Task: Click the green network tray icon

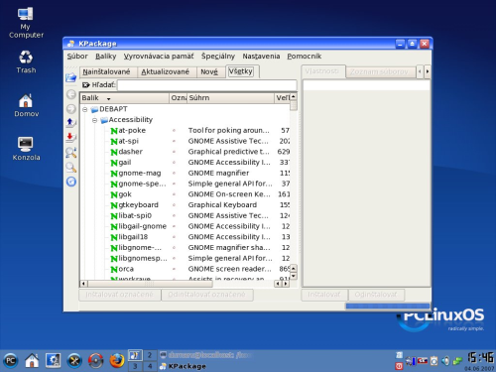Action: point(458,361)
